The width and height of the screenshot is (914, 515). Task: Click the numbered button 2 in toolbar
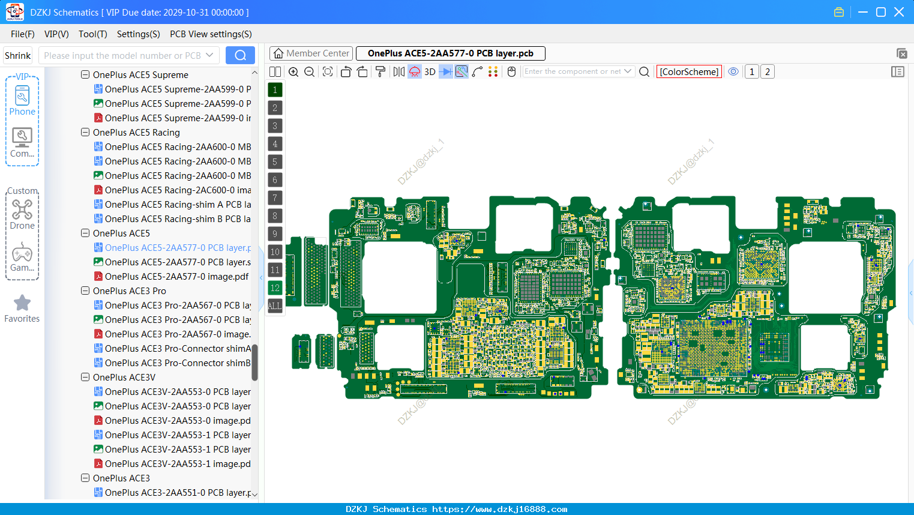767,71
